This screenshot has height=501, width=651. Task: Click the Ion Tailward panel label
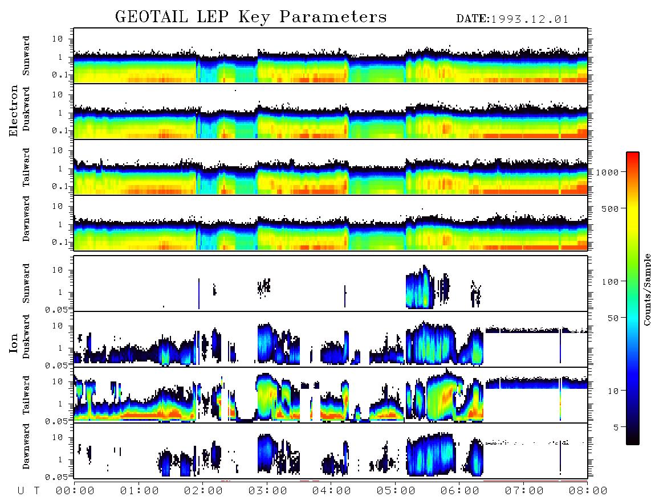pos(26,395)
